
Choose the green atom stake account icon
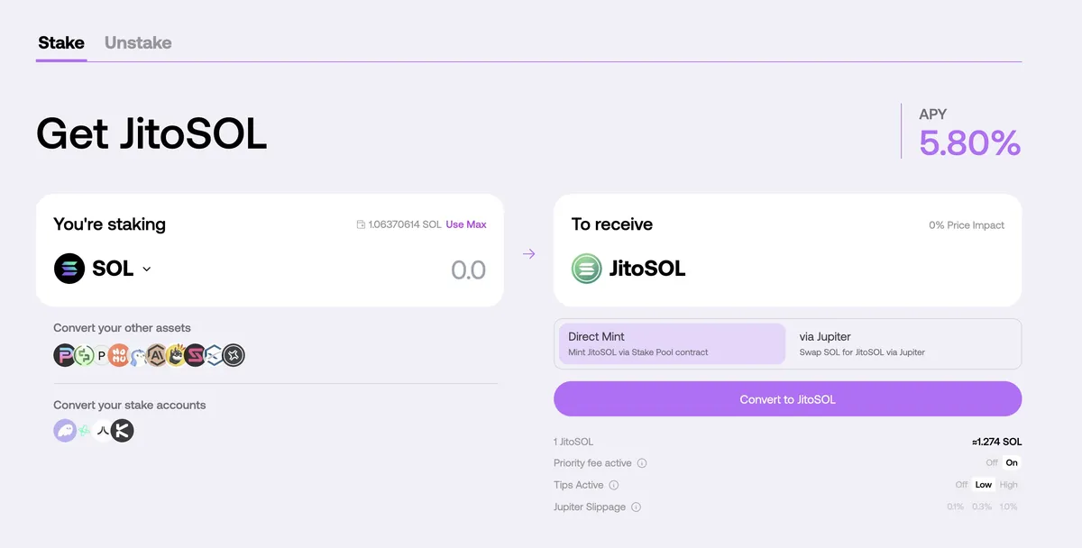(x=84, y=431)
